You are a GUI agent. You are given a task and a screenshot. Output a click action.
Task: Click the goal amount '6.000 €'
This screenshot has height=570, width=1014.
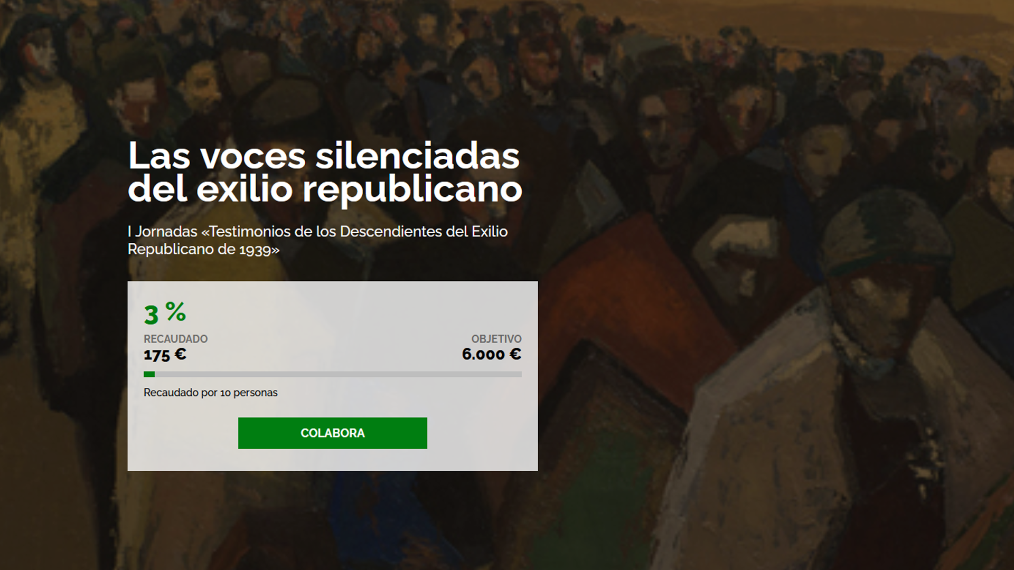492,354
